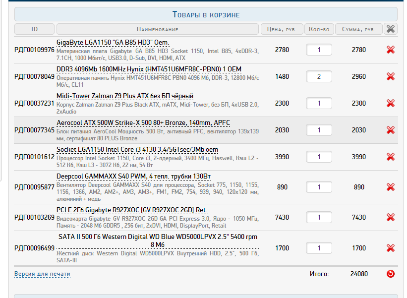Click the Жесткий диск Western Digital description
This screenshot has height=298, width=407.
158,256
